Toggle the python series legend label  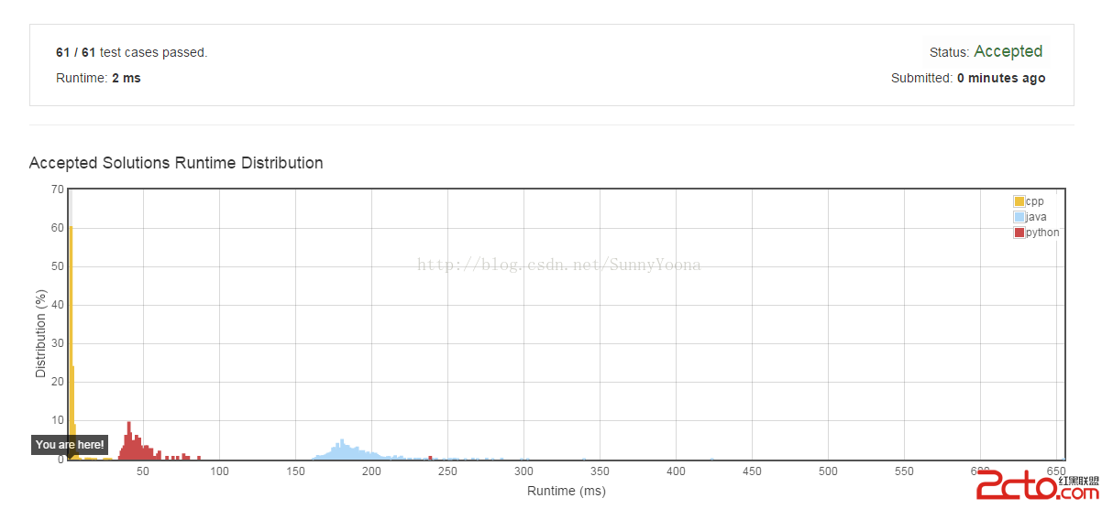[x=1042, y=233]
